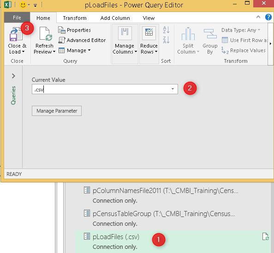Click Replace Values in Transform group
Image resolution: width=274 pixels, height=253 pixels.
tap(244, 50)
